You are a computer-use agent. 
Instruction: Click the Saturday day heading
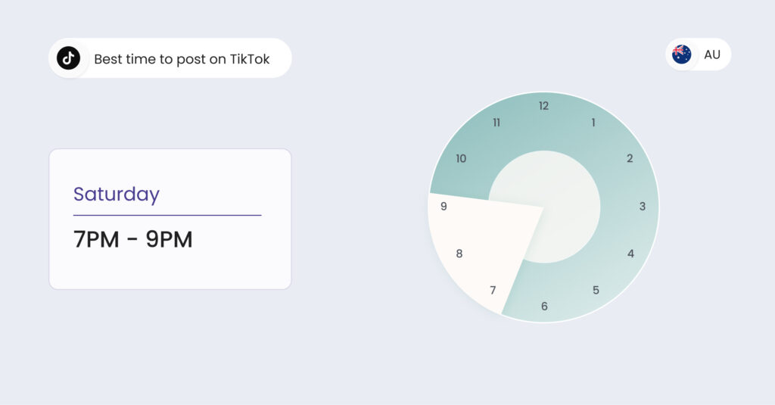[117, 195]
